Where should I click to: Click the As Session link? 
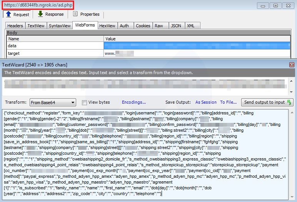(206, 103)
